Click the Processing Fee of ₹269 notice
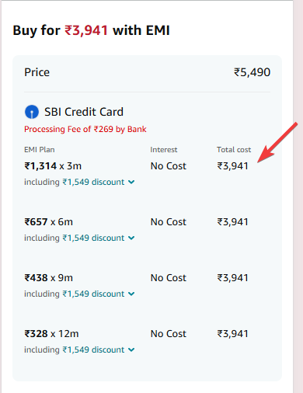Screen dimensions: 303x393 coord(85,129)
